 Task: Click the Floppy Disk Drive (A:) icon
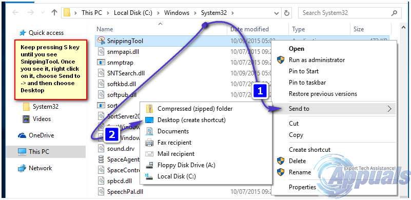(149, 165)
